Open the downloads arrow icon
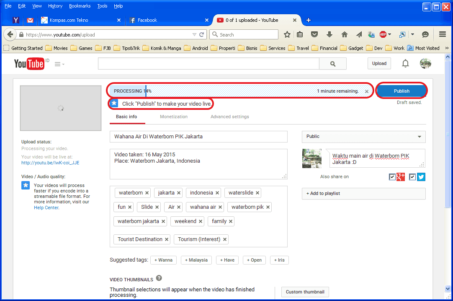The width and height of the screenshot is (453, 301). 329,35
